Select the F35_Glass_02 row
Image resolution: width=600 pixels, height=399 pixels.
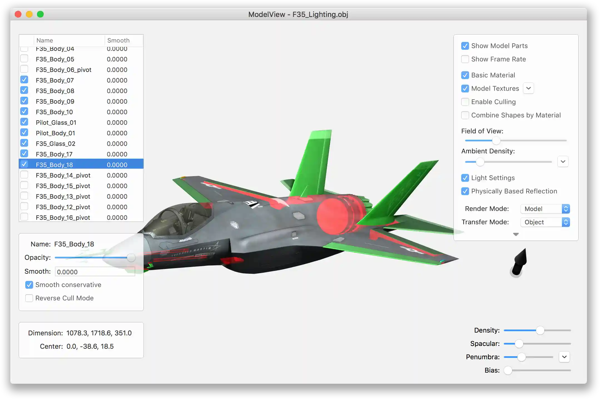pyautogui.click(x=56, y=144)
